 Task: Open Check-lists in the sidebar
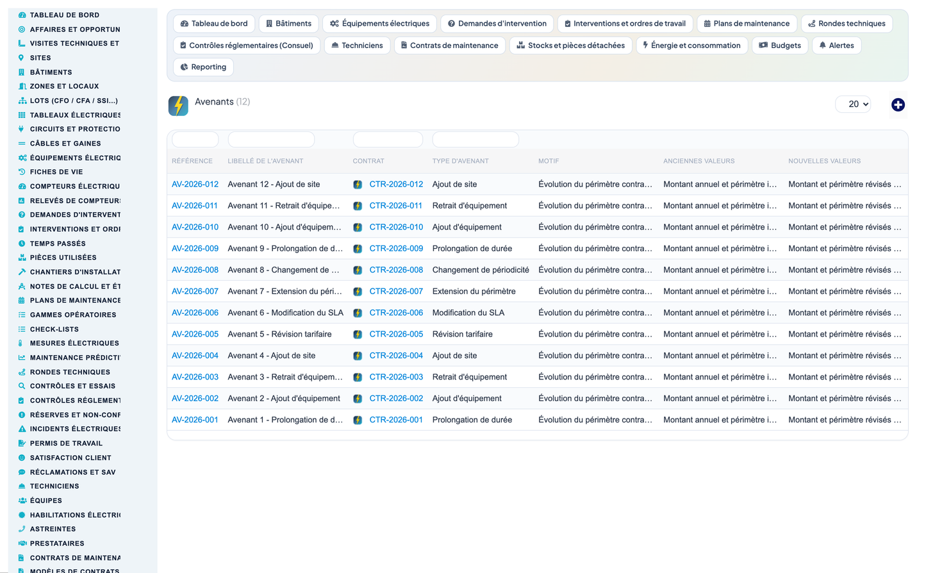[54, 329]
